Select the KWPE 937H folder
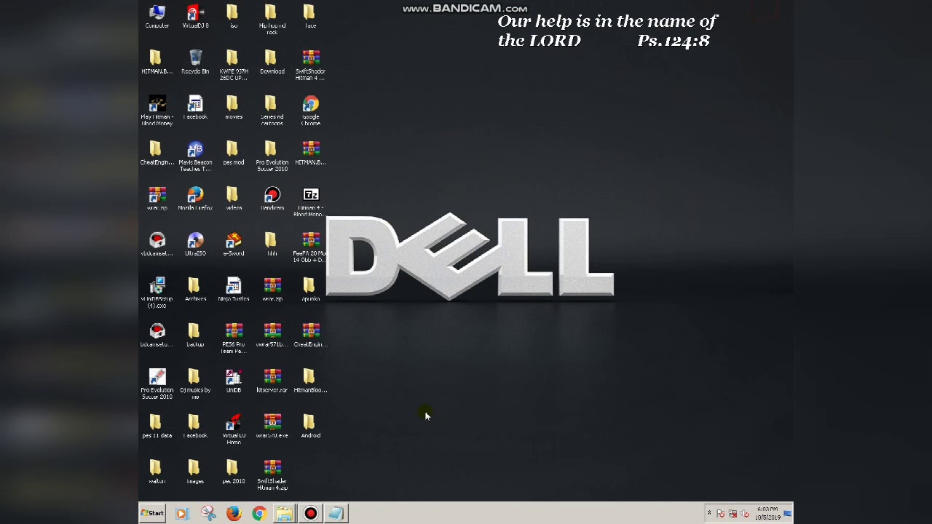 point(233,65)
